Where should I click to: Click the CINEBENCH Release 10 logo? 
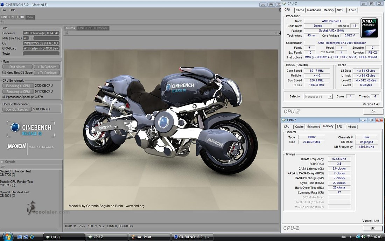[31, 129]
